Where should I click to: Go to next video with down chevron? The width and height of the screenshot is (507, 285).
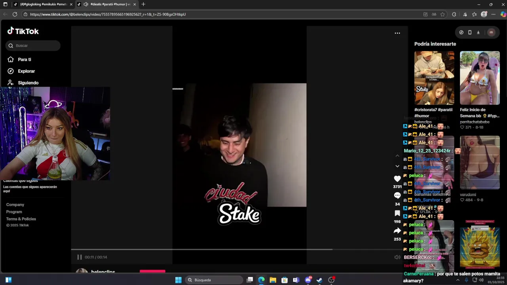(397, 166)
